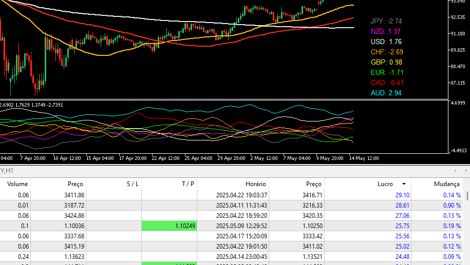Select the GBP: 0.98 strength label

point(386,62)
